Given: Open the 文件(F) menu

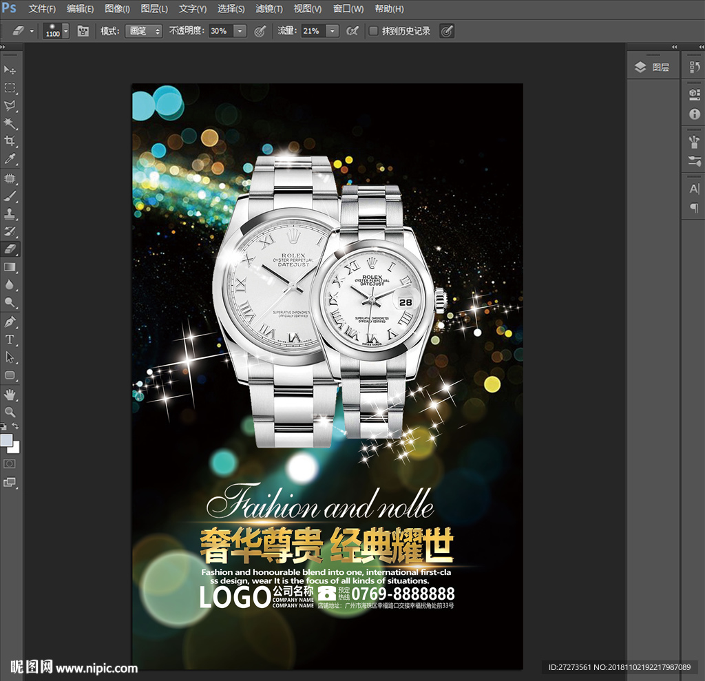Looking at the screenshot, I should tap(42, 9).
